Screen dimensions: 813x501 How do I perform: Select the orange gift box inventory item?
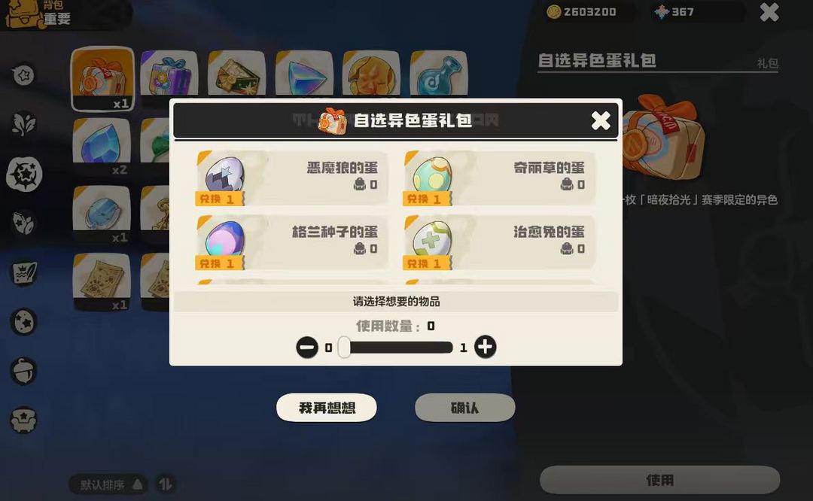(x=102, y=78)
